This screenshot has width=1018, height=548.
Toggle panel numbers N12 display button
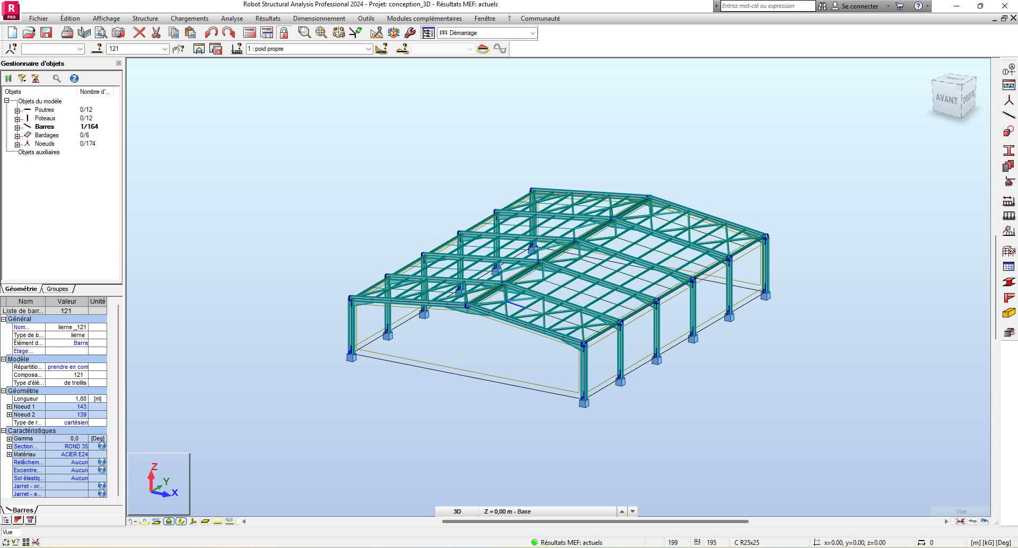(x=156, y=522)
